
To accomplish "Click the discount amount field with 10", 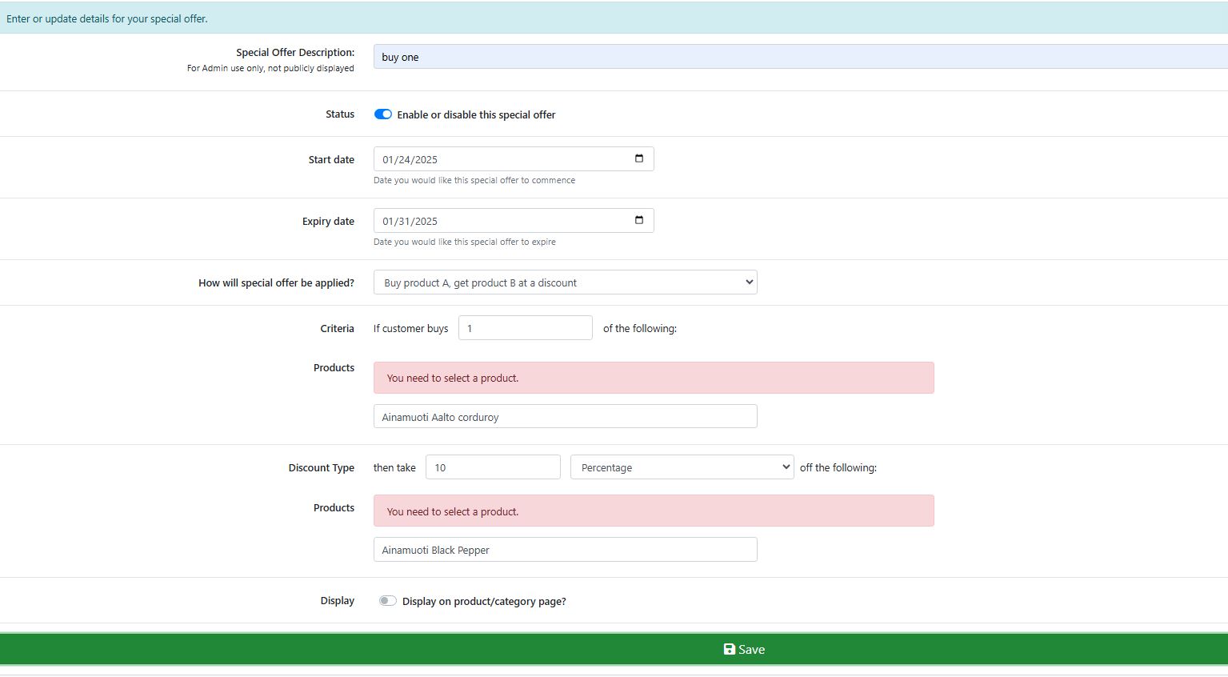I will pos(493,467).
